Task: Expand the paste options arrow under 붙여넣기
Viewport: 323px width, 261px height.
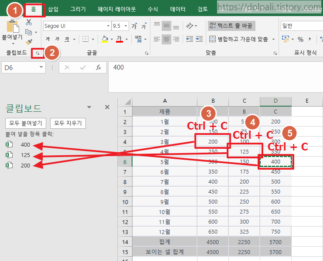Action: tap(13, 44)
